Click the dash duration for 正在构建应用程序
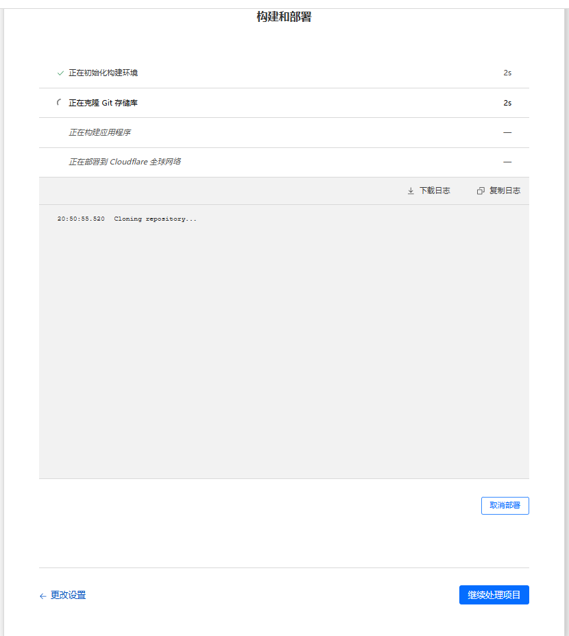Image resolution: width=569 pixels, height=636 pixels. (x=507, y=132)
